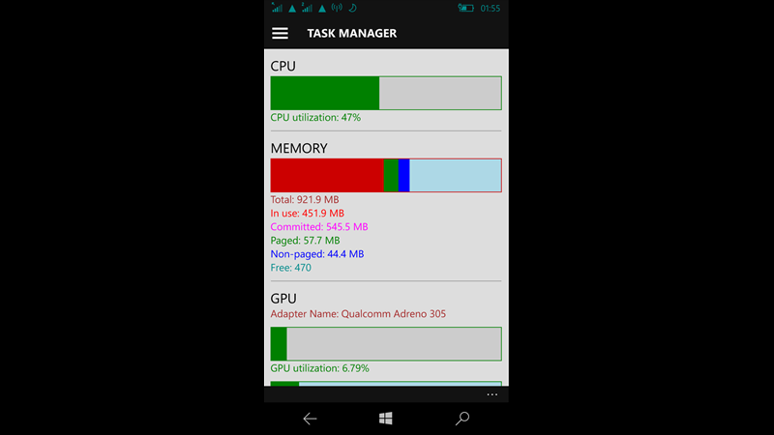Click the TASK MANAGER title
The width and height of the screenshot is (774, 435).
[x=351, y=33]
